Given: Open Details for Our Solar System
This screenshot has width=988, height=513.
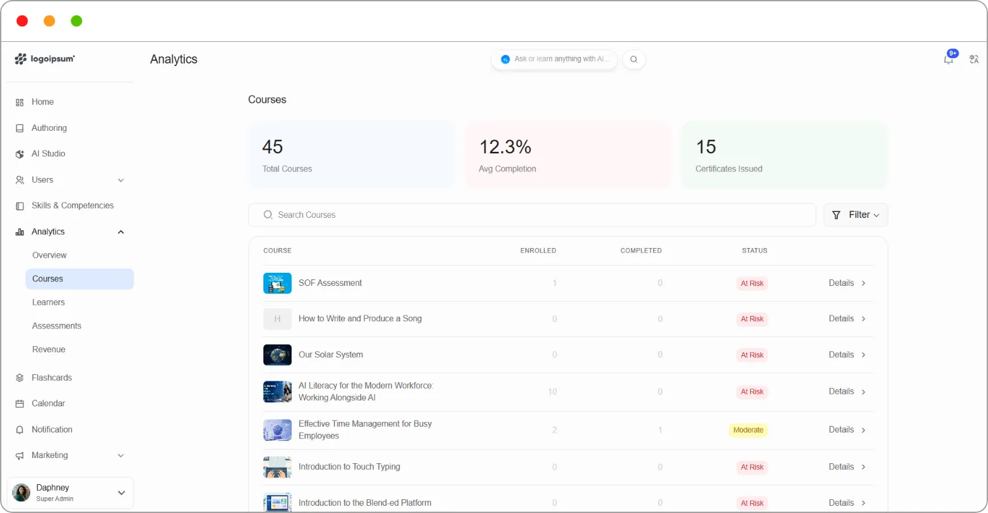Looking at the screenshot, I should [847, 355].
